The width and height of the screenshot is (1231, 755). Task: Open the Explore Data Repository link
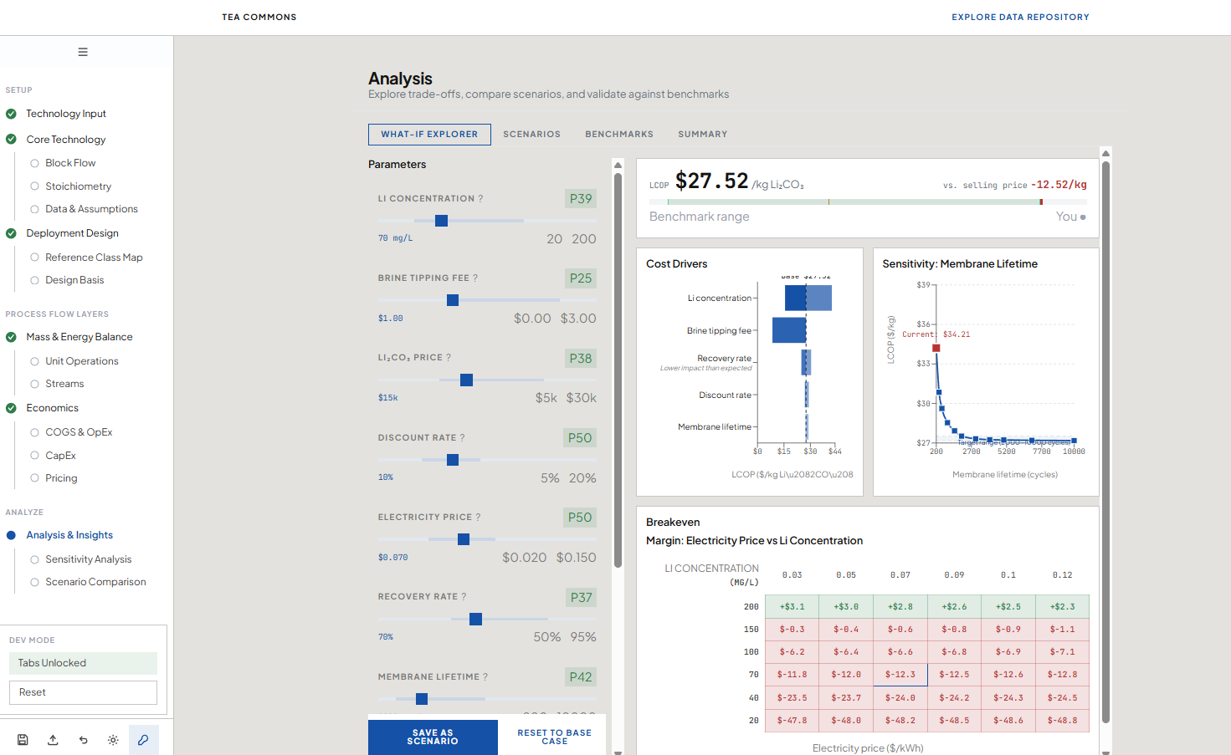[1020, 17]
